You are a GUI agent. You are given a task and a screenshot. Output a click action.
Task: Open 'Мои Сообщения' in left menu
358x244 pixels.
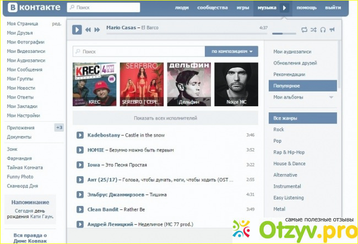coord(26,69)
